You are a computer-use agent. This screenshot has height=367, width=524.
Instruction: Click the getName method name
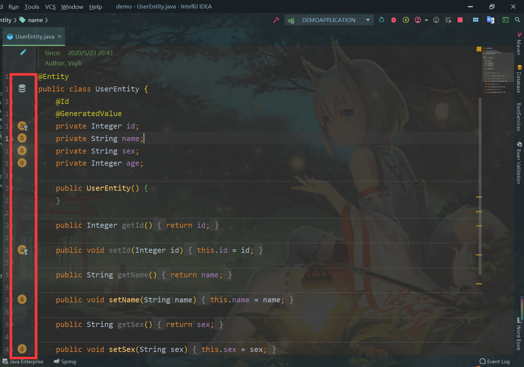click(x=133, y=275)
